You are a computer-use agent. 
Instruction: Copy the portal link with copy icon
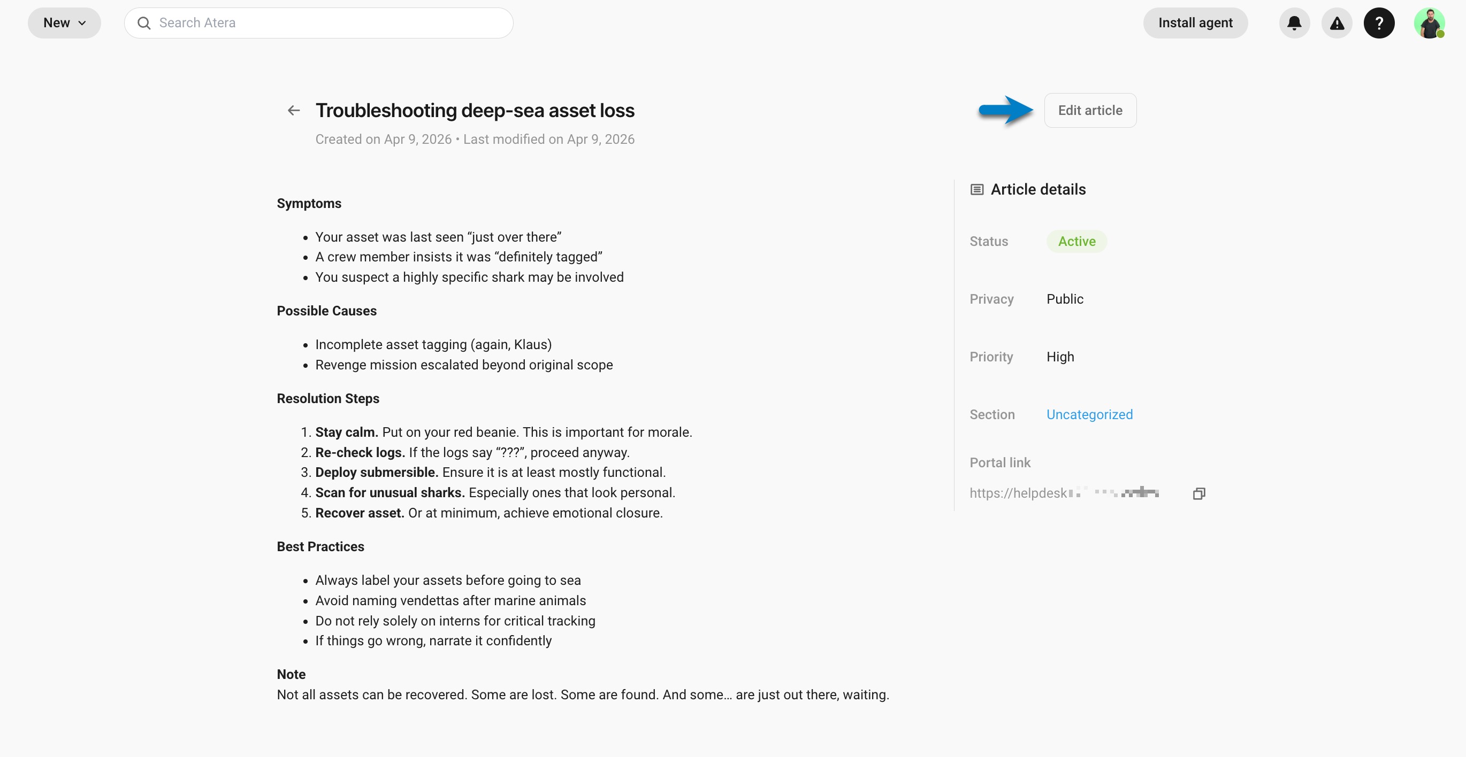point(1198,493)
